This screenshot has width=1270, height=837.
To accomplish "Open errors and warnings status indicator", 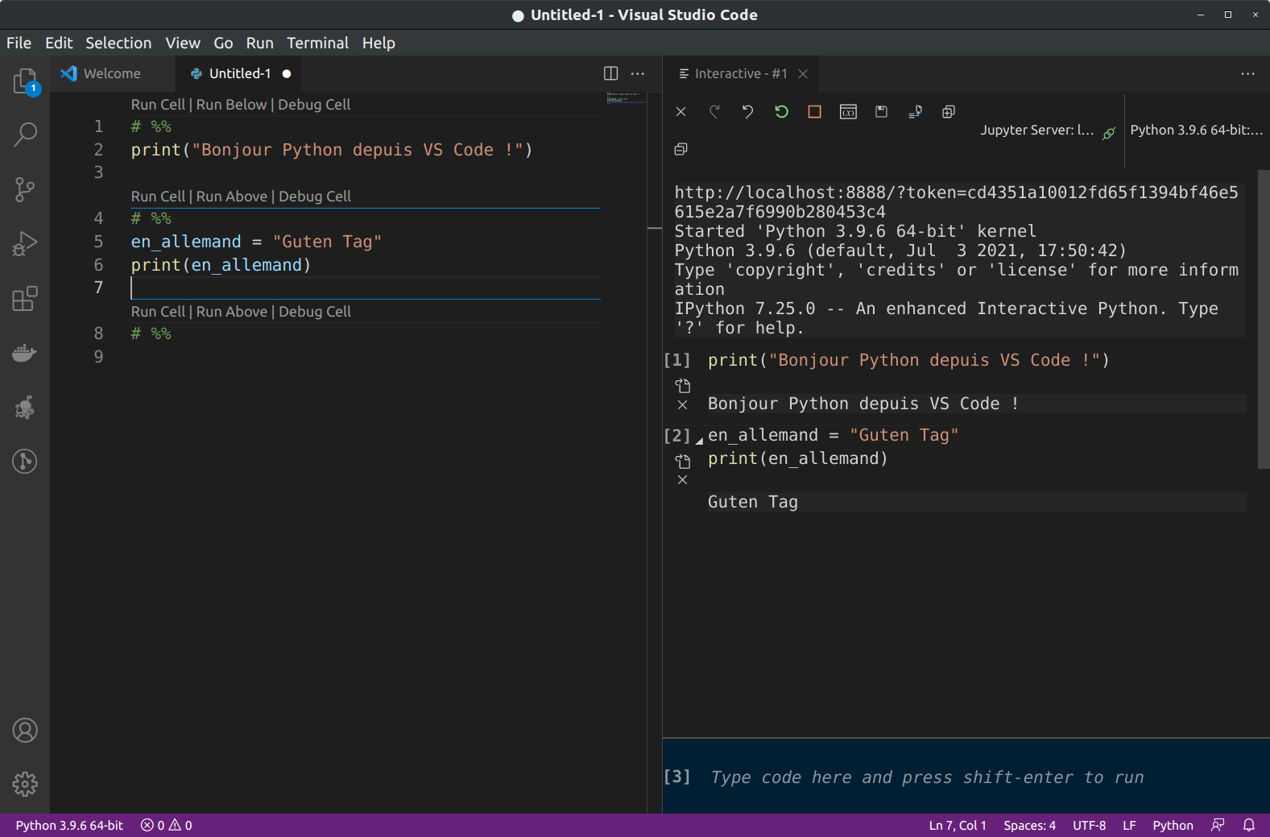I will (x=167, y=825).
